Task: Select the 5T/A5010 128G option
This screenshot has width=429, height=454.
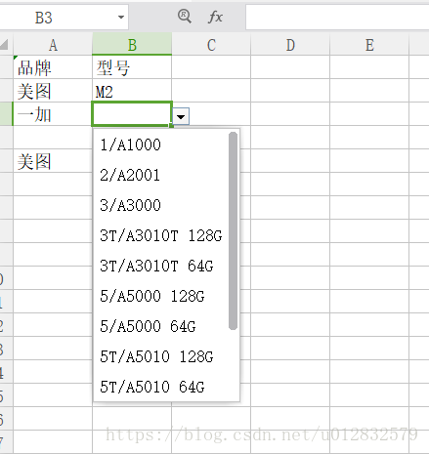Action: (161, 356)
